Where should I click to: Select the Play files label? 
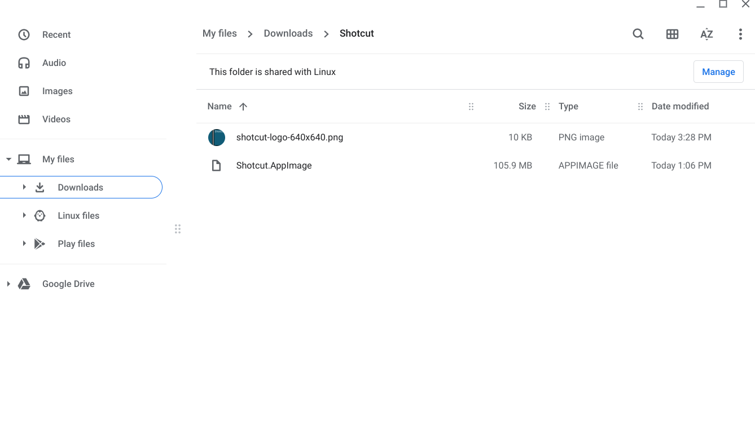(x=76, y=244)
